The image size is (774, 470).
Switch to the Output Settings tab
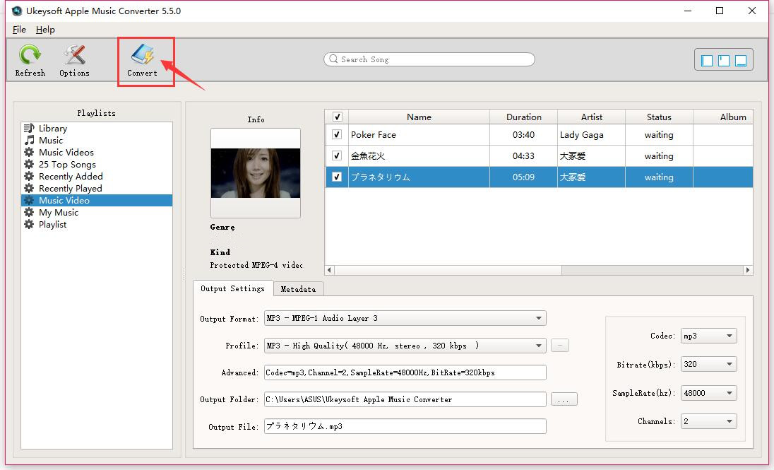coord(232,288)
